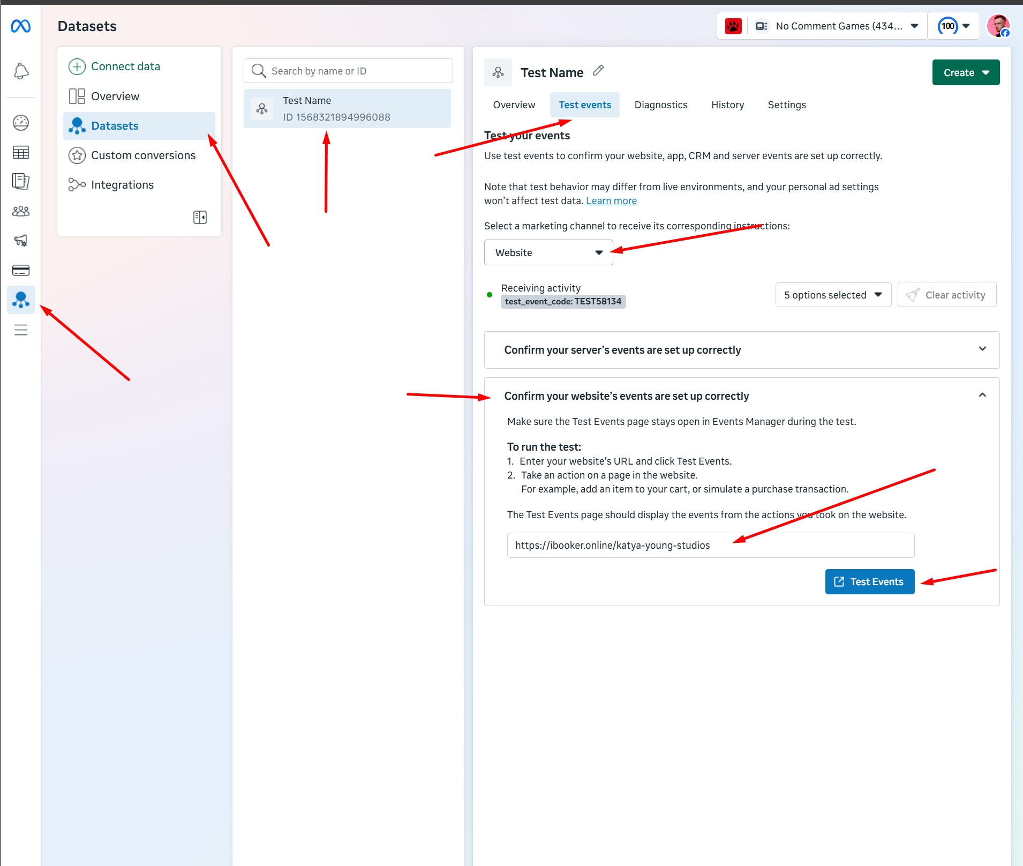
Task: Open the profile avatar menu
Action: (x=998, y=26)
